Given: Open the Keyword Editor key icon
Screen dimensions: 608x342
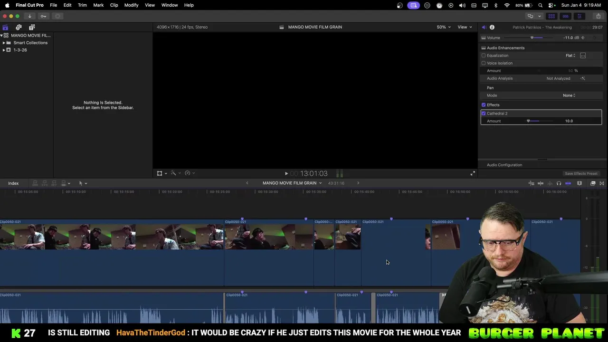Looking at the screenshot, I should pos(43,16).
